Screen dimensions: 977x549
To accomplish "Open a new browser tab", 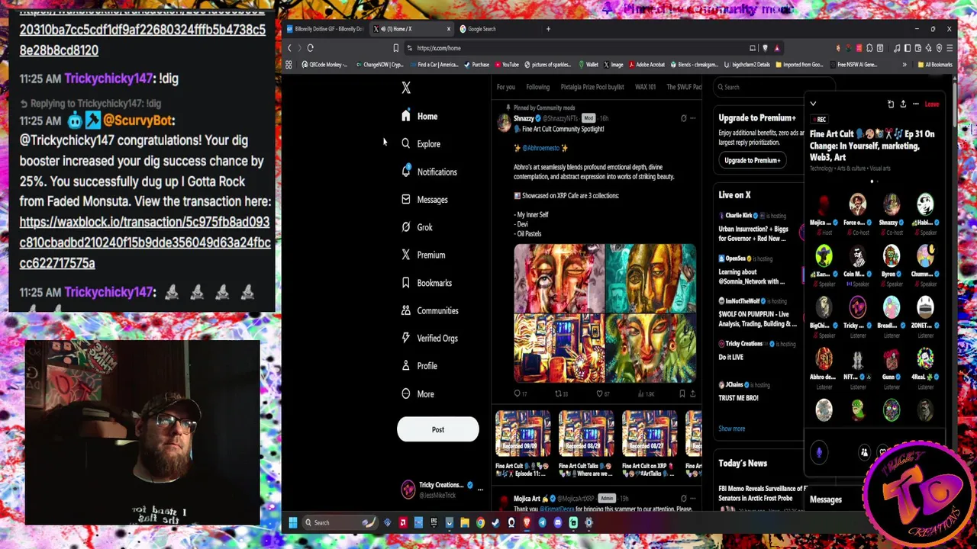I will [x=548, y=29].
